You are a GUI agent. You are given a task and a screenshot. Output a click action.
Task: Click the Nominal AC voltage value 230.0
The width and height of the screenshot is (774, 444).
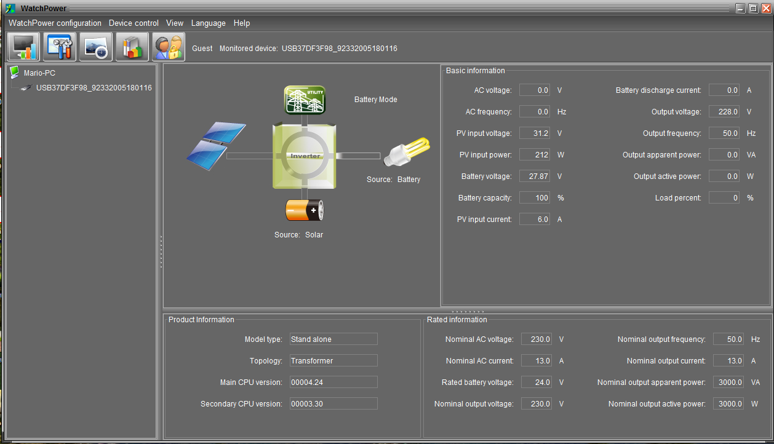click(537, 339)
